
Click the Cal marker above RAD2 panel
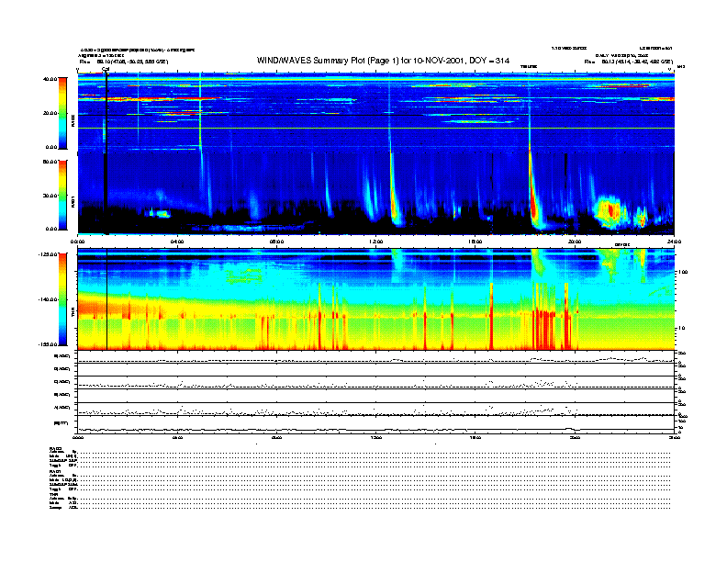(x=106, y=70)
